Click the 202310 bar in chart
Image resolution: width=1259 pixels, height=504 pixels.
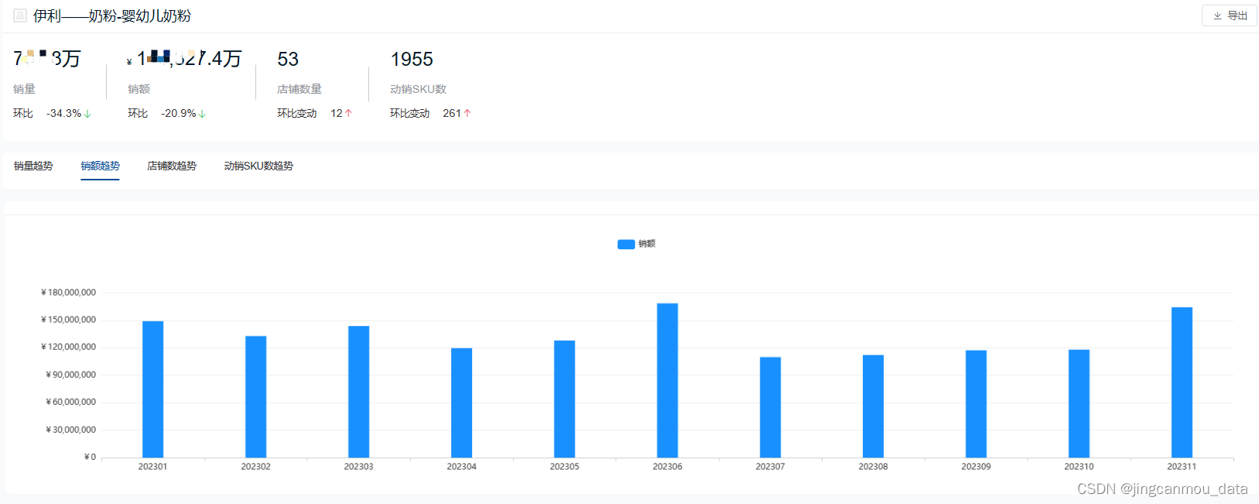pos(1079,403)
